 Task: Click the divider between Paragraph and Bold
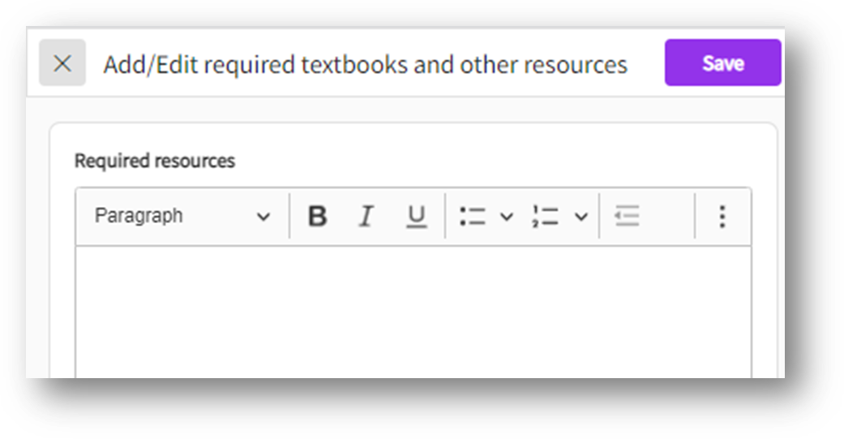(x=289, y=217)
